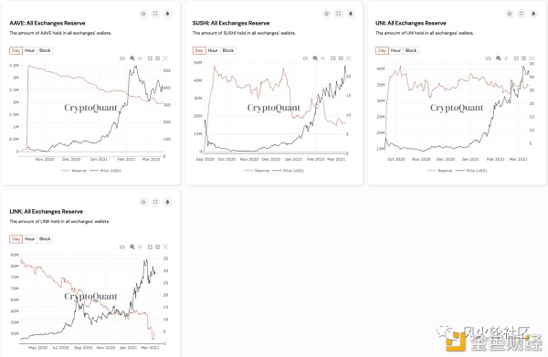Screen dimensions: 548x357
Task: Reset axes on AAVE chart toolbar
Action: pos(165,58)
